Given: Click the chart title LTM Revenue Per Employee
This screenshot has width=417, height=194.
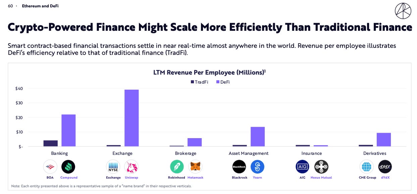Looking at the screenshot, I should pos(210,73).
